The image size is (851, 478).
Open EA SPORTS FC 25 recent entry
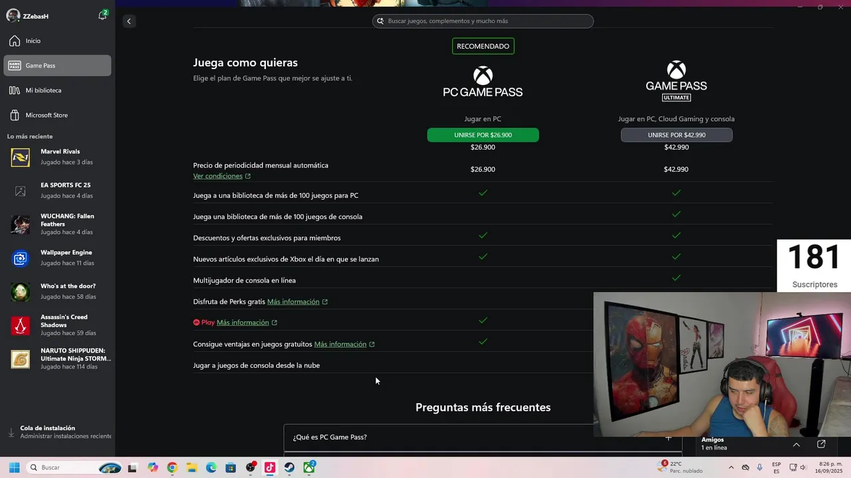coord(57,191)
